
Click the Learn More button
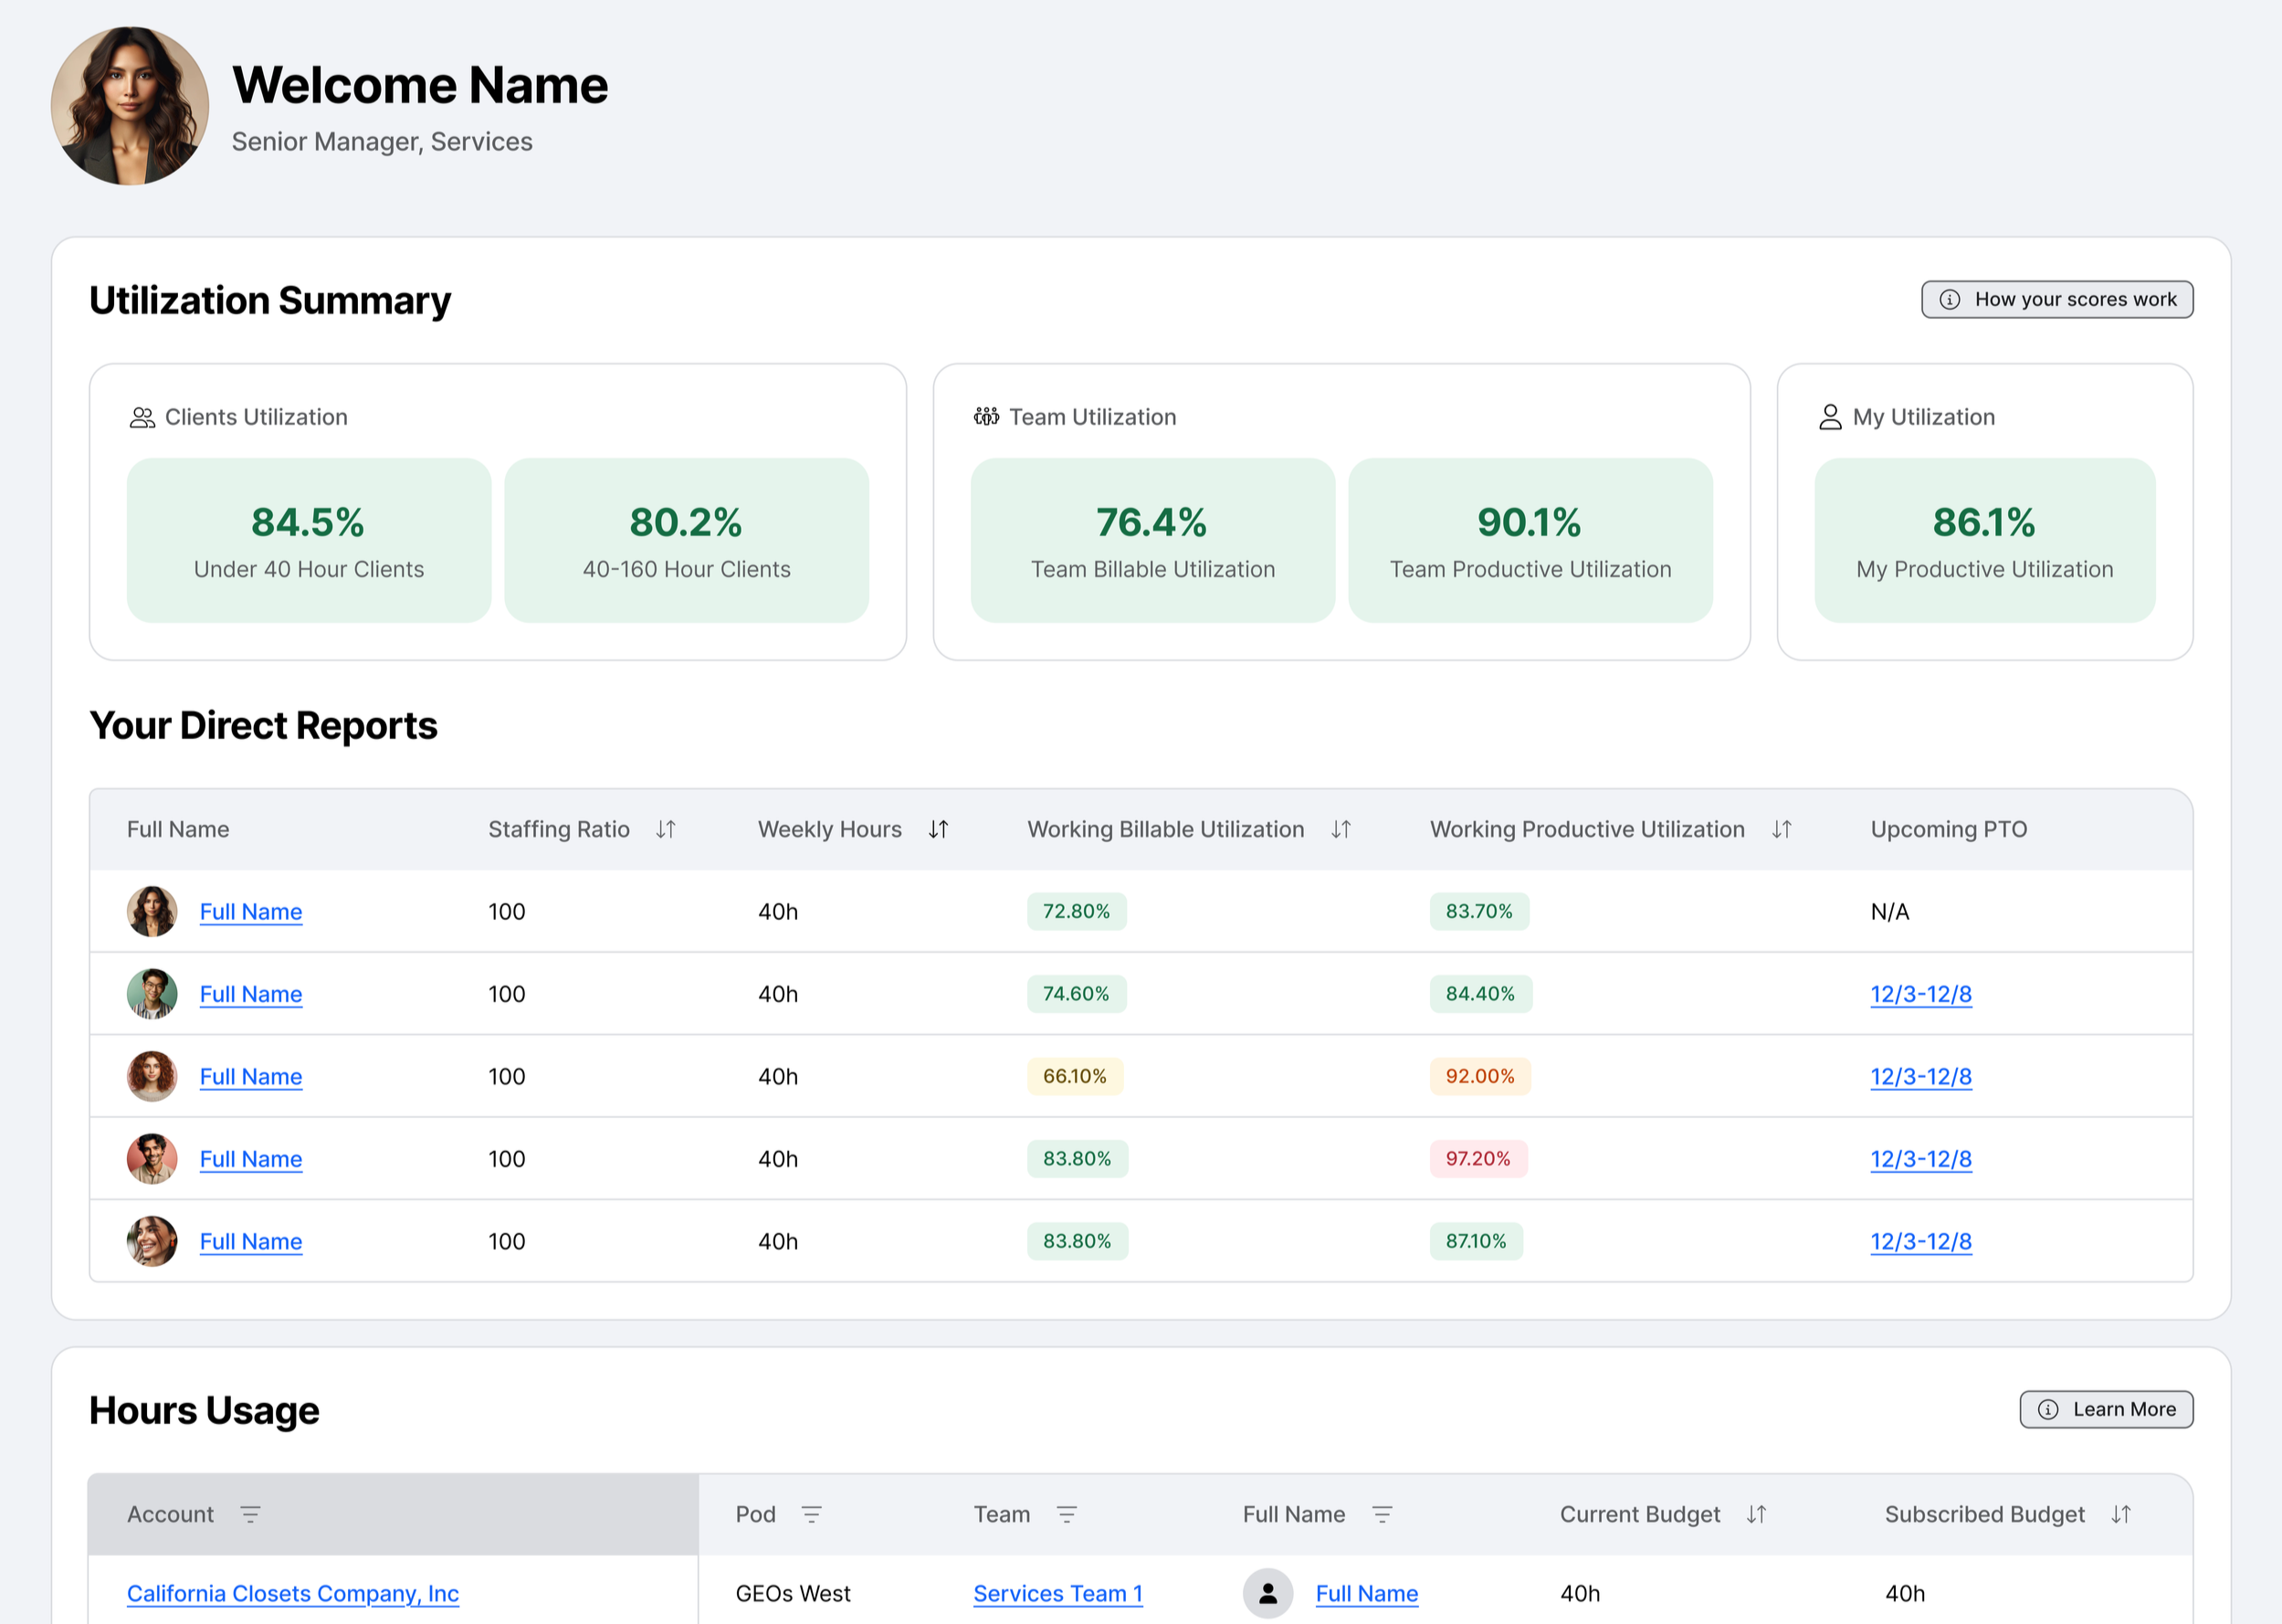pos(2106,1409)
